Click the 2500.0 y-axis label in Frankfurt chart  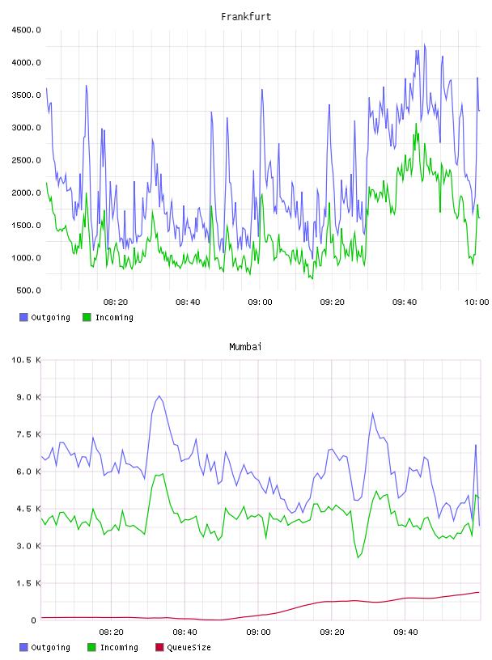(26, 160)
